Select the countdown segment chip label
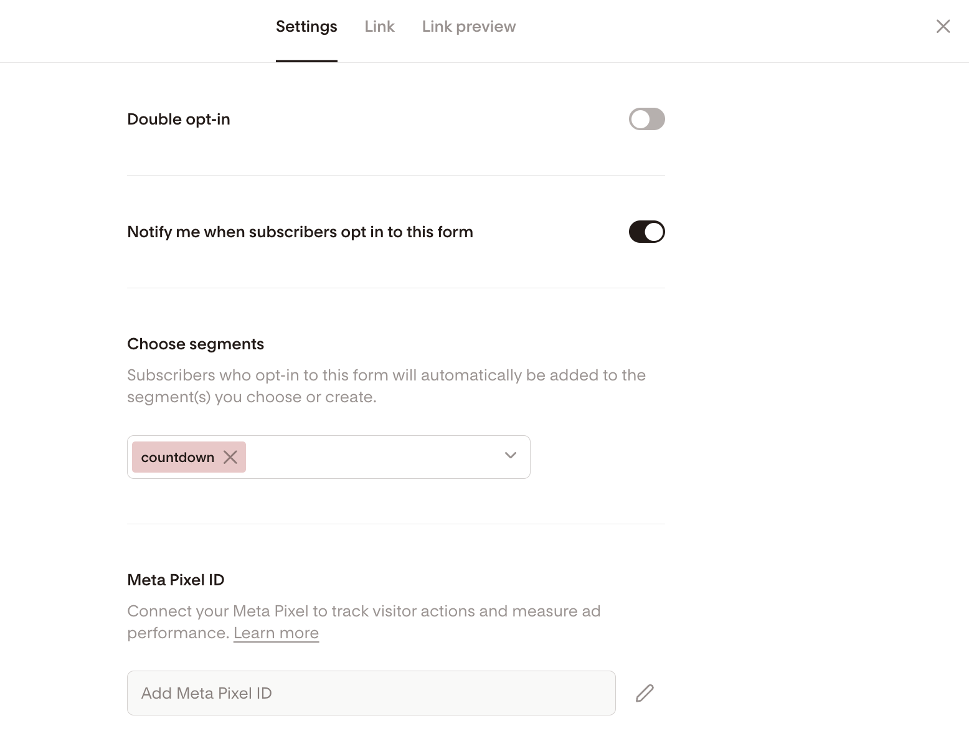The width and height of the screenshot is (969, 736). 177,458
